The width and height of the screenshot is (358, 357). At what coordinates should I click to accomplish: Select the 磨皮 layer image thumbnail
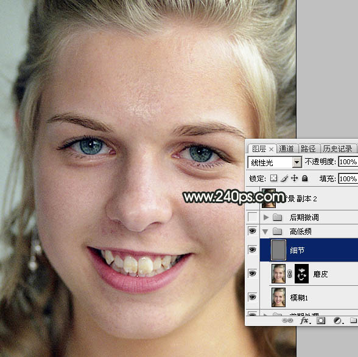[278, 274]
